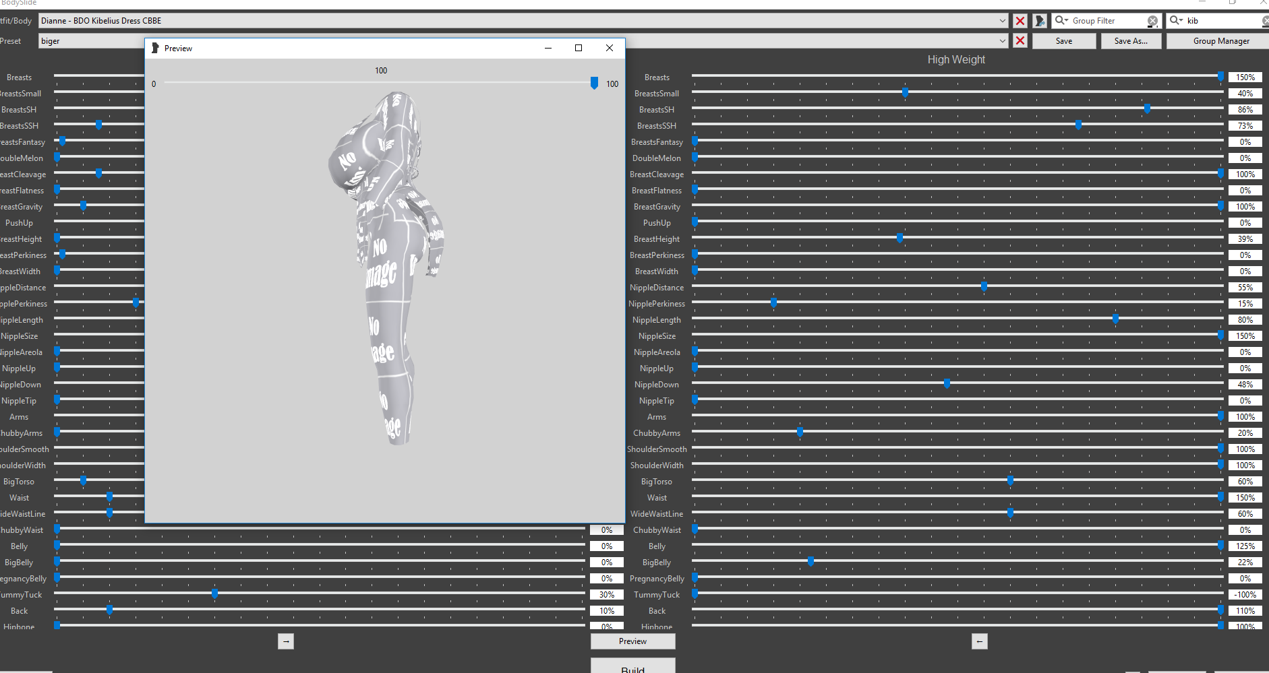Edit Low Weight TummyTuck value 30%
The width and height of the screenshot is (1269, 673).
[x=607, y=595]
